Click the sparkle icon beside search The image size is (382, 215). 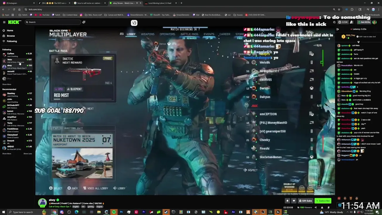click(84, 22)
